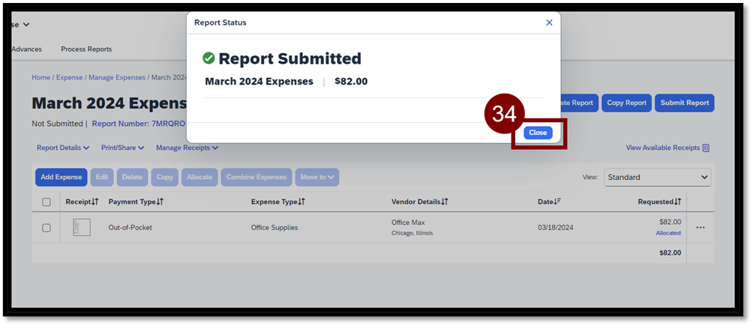Check the Out-of-Pocket expense row checkbox
This screenshot has width=753, height=326.
coord(46,228)
